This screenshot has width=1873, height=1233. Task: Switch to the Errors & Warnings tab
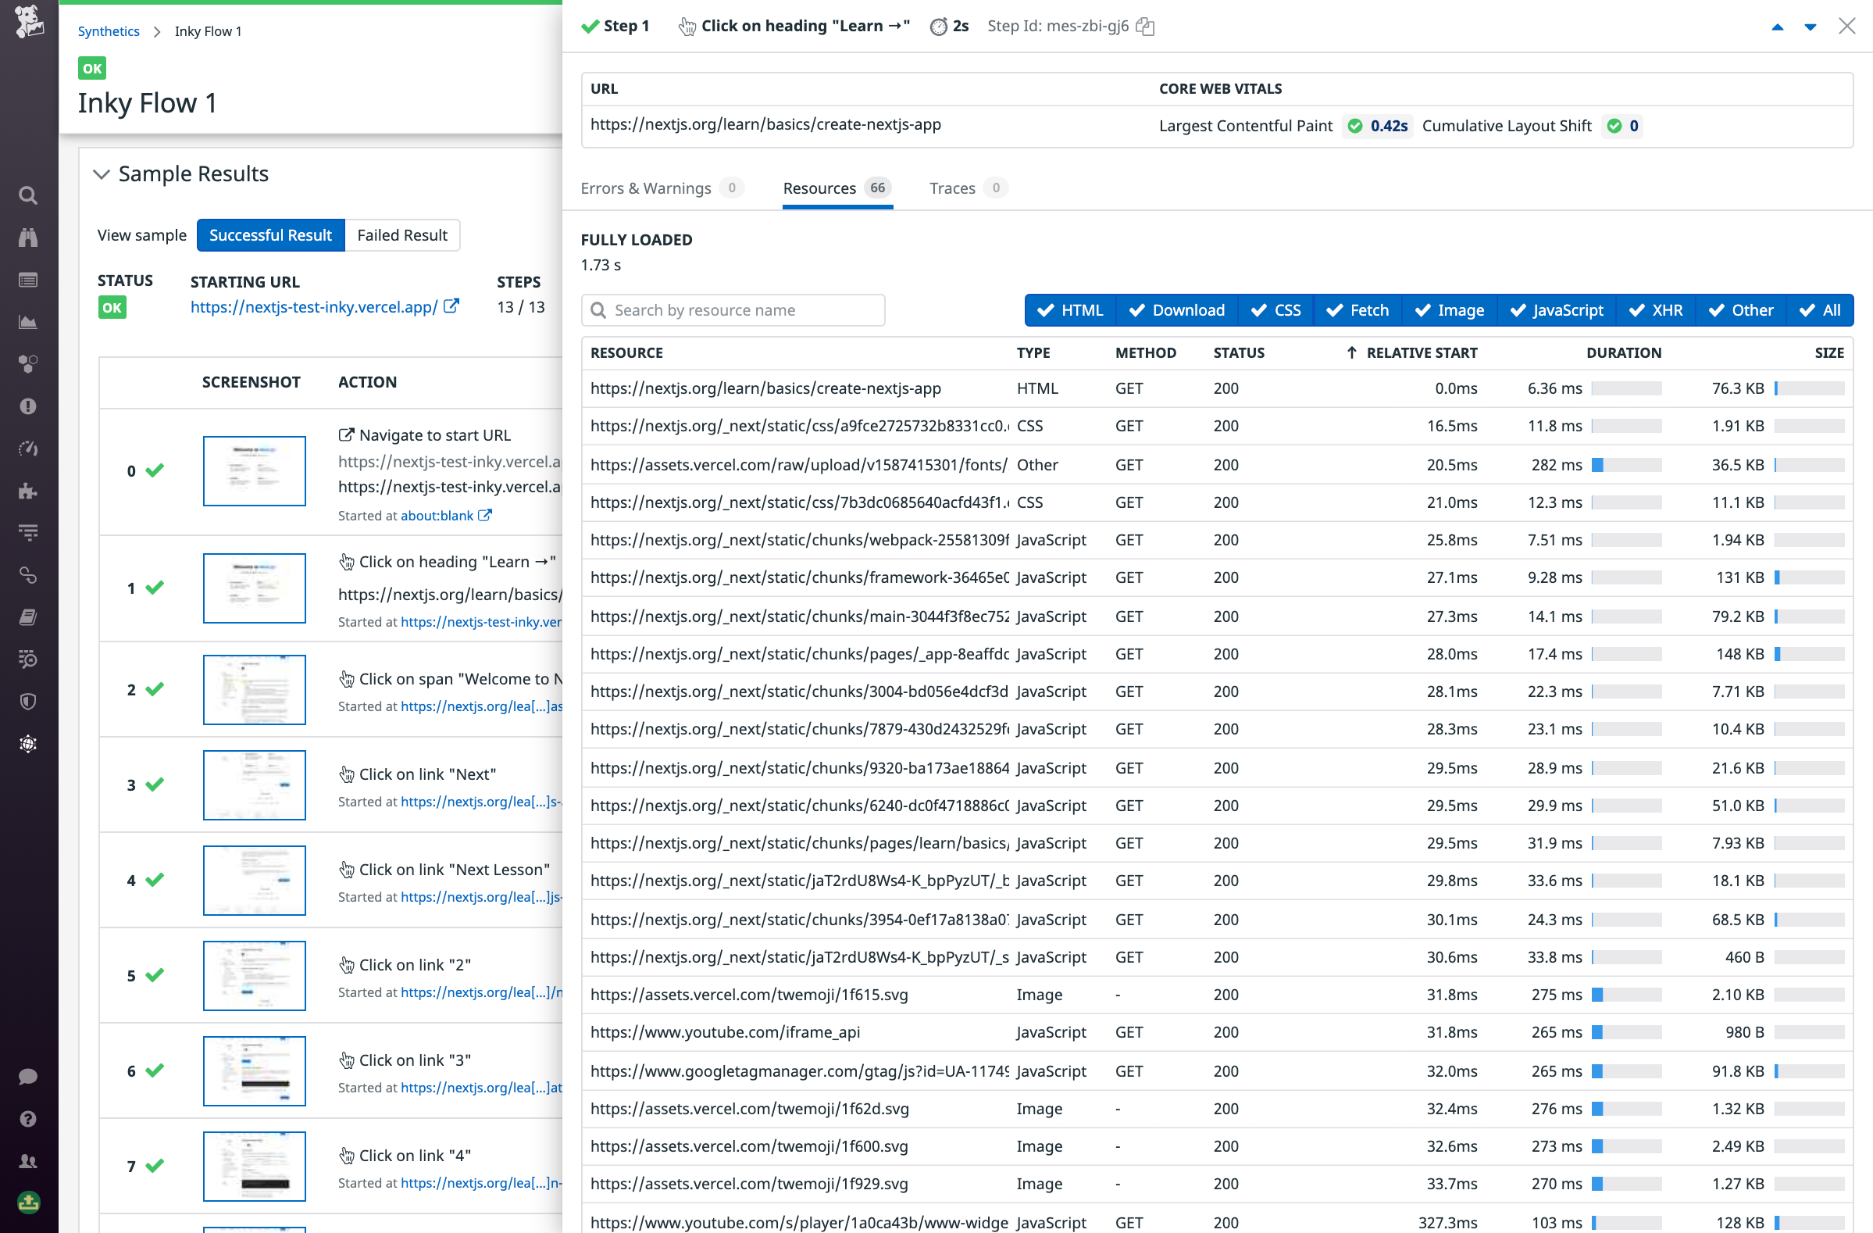[645, 188]
